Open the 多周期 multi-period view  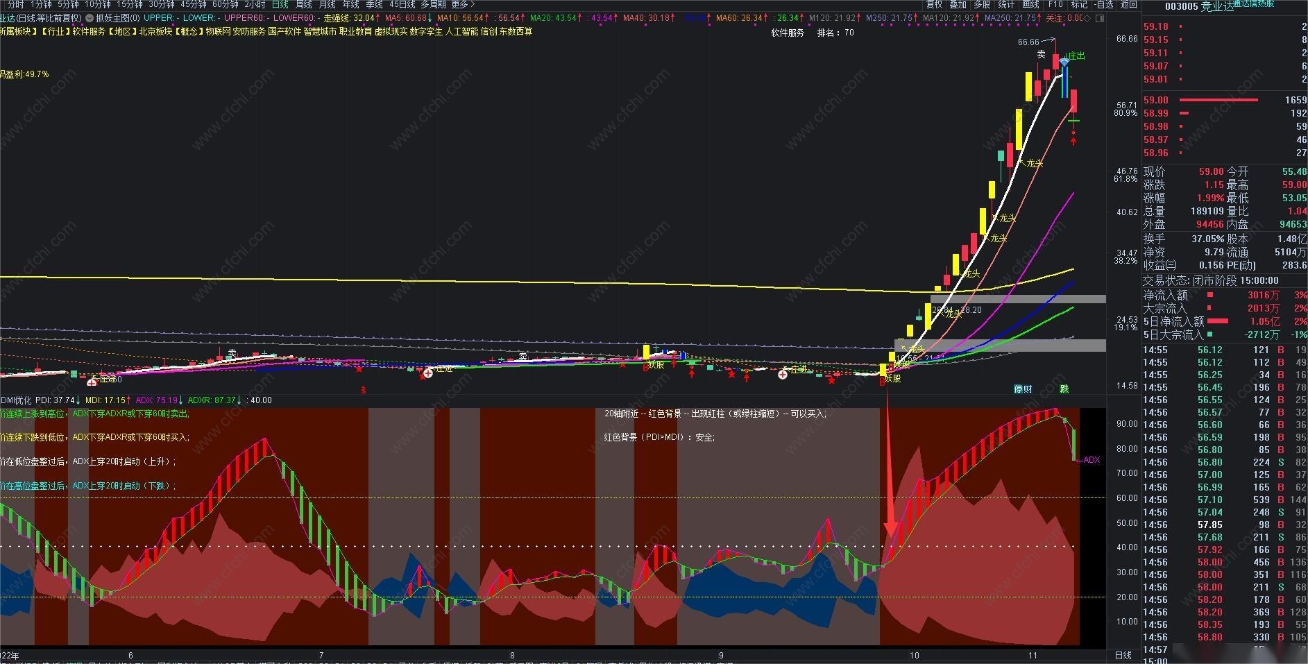(x=433, y=4)
